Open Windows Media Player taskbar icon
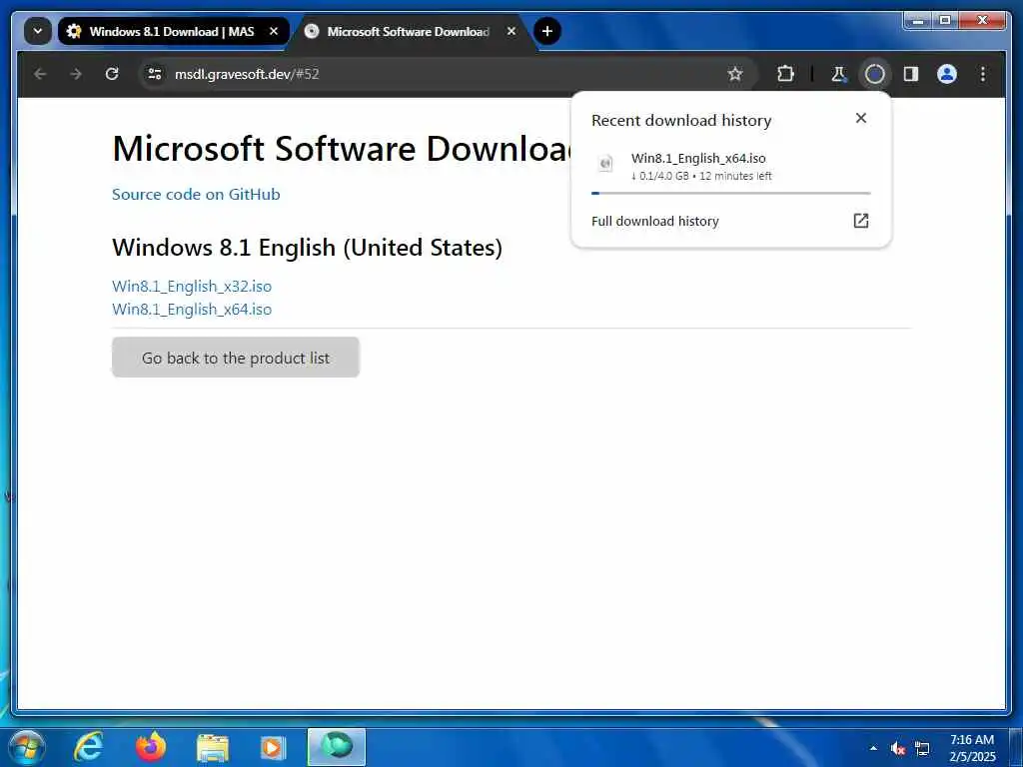The image size is (1023, 767). pos(274,748)
